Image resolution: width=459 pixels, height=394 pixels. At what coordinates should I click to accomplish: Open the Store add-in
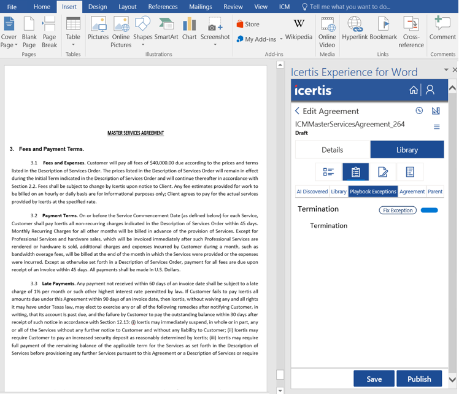click(x=248, y=24)
